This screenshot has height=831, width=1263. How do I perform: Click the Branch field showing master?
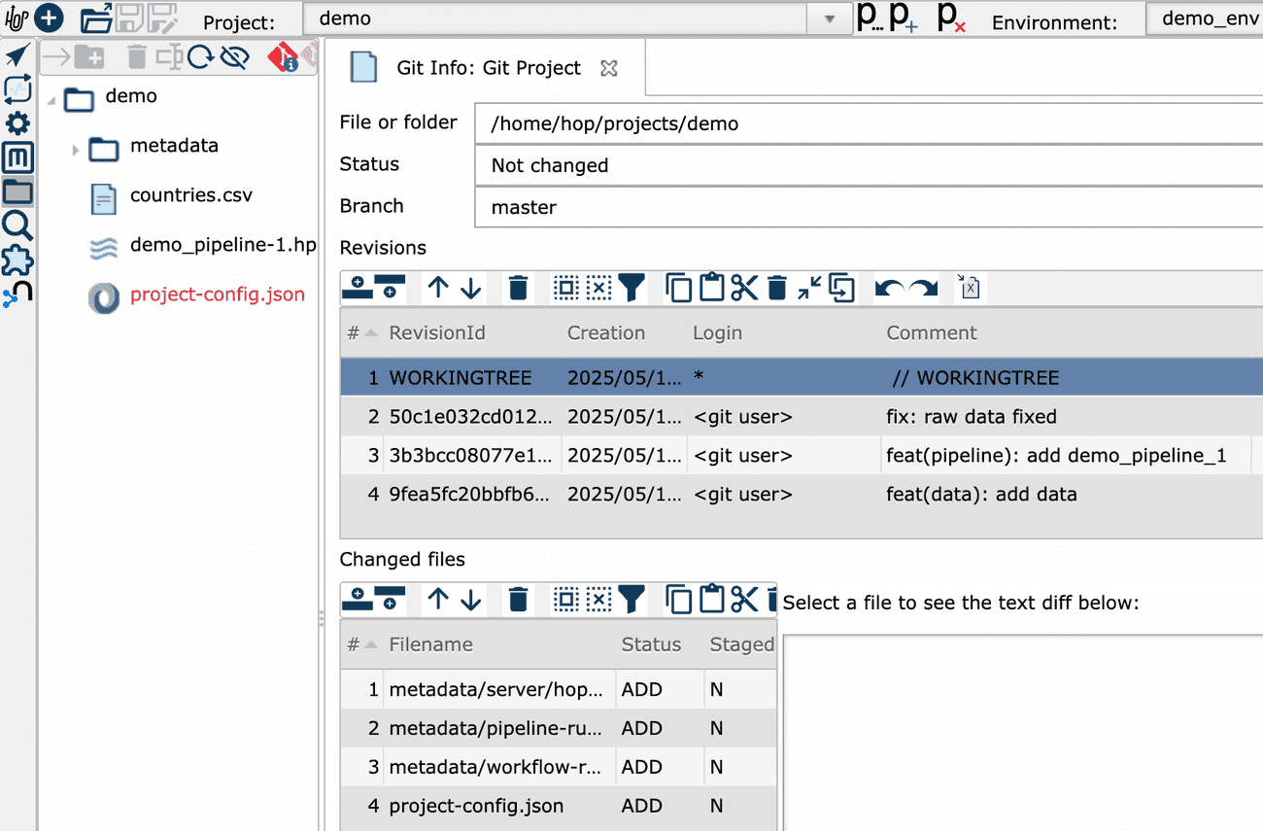click(869, 207)
